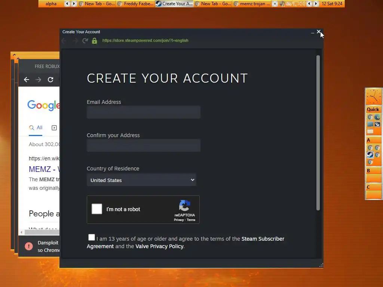Click the small circle tray button
Image resolution: width=383 pixels, height=287 pixels.
[275, 4]
